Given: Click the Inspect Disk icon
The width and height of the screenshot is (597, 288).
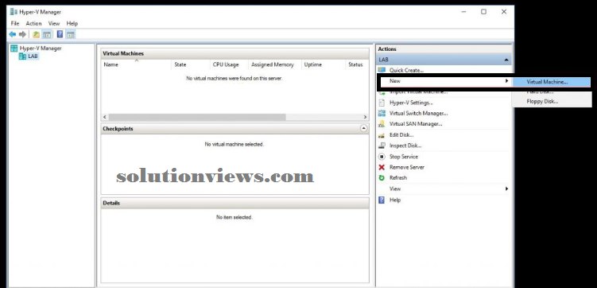Looking at the screenshot, I should pos(382,146).
